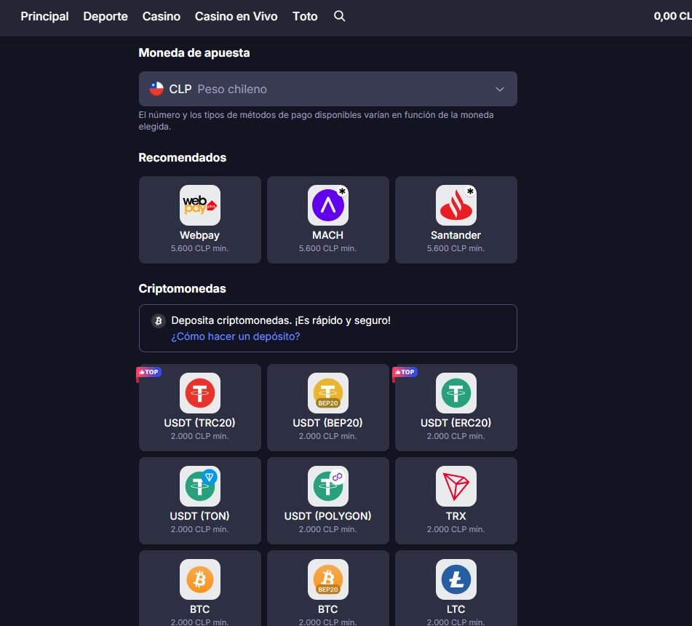Image resolution: width=692 pixels, height=626 pixels.
Task: Click Webpay's 5.600 CLP mín. text
Action: click(x=199, y=248)
